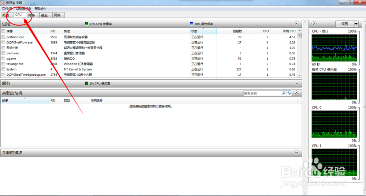Expand the 服务 section chevron
Viewport: 366px width, 196px height.
(x=296, y=83)
